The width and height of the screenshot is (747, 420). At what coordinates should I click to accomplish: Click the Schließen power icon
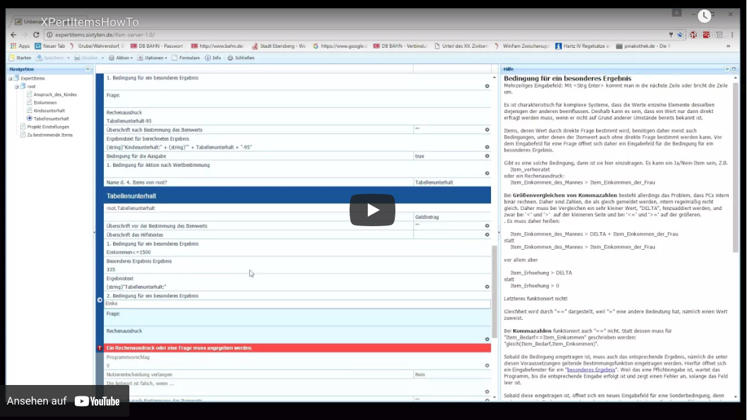point(230,58)
